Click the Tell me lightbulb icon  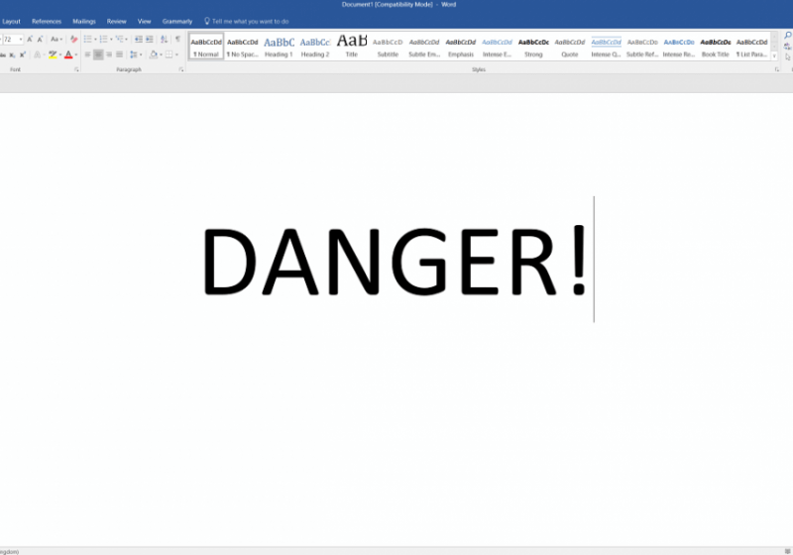click(x=207, y=21)
